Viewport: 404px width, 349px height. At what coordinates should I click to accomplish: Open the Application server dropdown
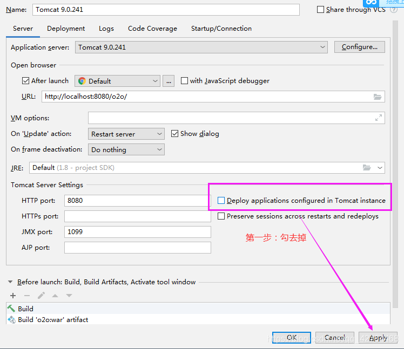coord(201,47)
